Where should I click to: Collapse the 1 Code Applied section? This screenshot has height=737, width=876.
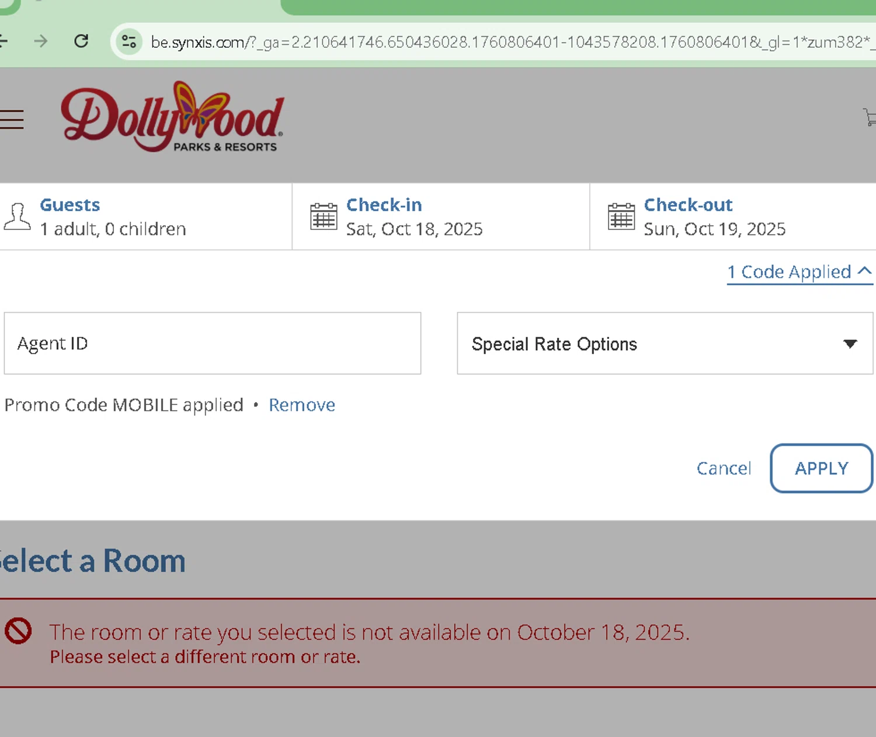[x=799, y=273]
